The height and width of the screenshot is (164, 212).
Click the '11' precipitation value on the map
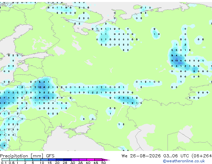point(177,61)
